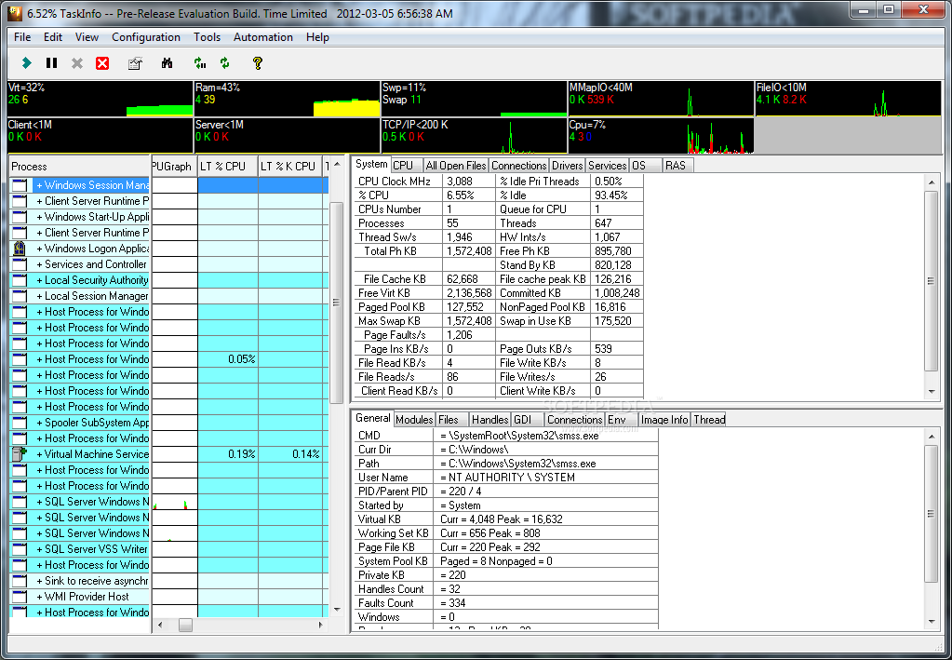The image size is (952, 660).
Task: Click the Windows Session Manager process icon
Action: (20, 185)
